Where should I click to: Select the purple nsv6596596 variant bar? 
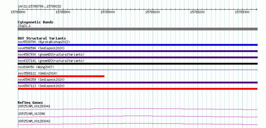point(137,51)
